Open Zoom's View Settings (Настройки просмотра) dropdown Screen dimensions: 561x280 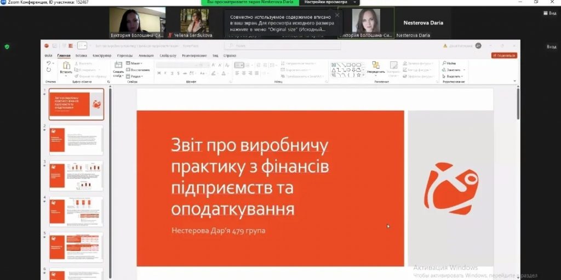coord(329,2)
